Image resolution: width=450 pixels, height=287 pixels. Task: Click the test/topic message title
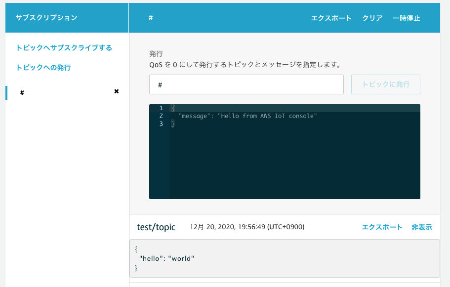[156, 227]
